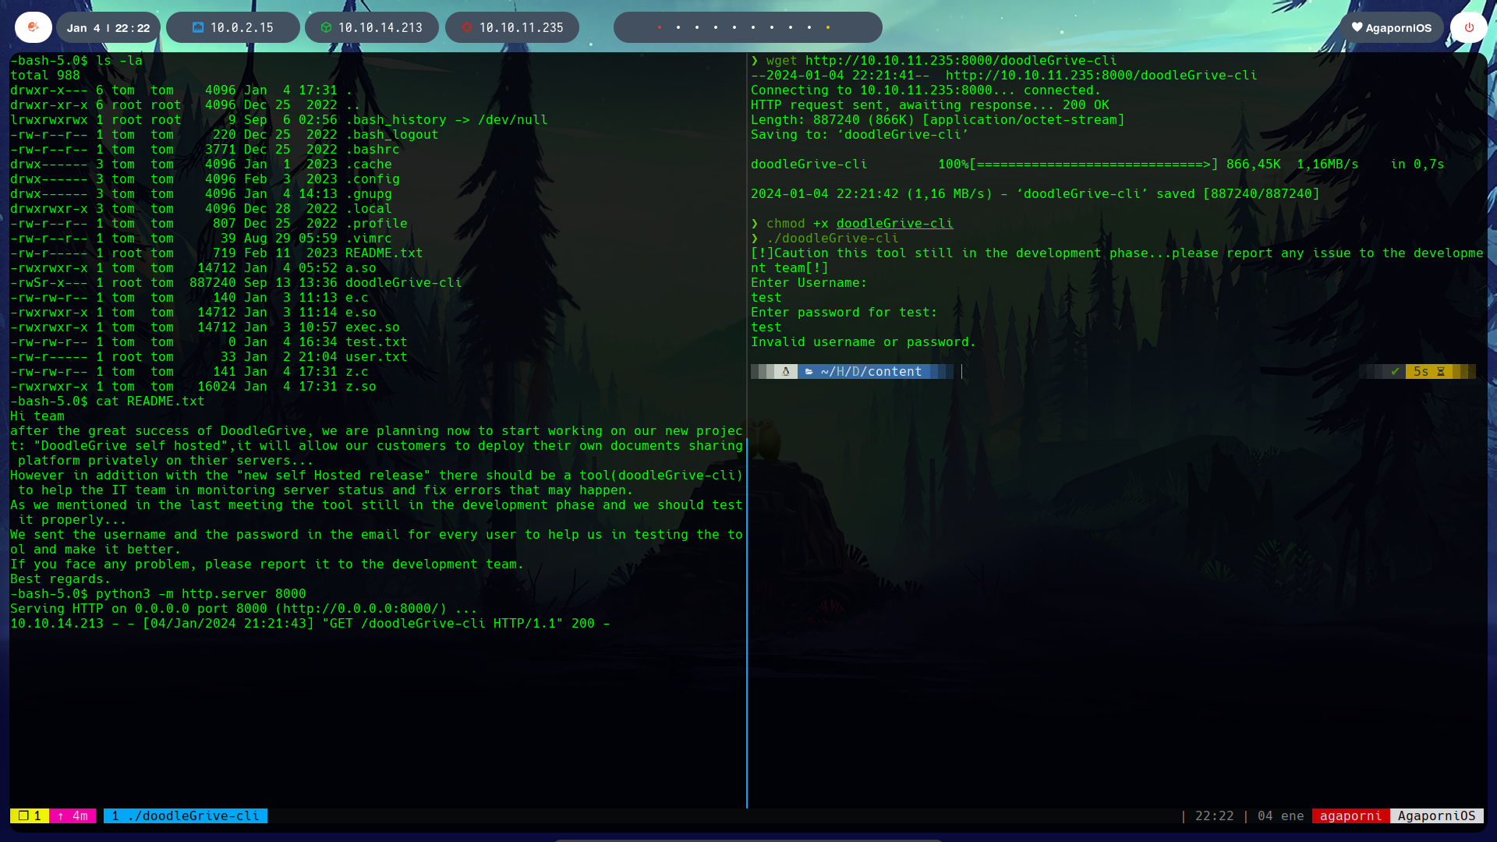Select tmux window 1 ./doodleGrive-cli tab
This screenshot has width=1497, height=842.
coord(186,815)
